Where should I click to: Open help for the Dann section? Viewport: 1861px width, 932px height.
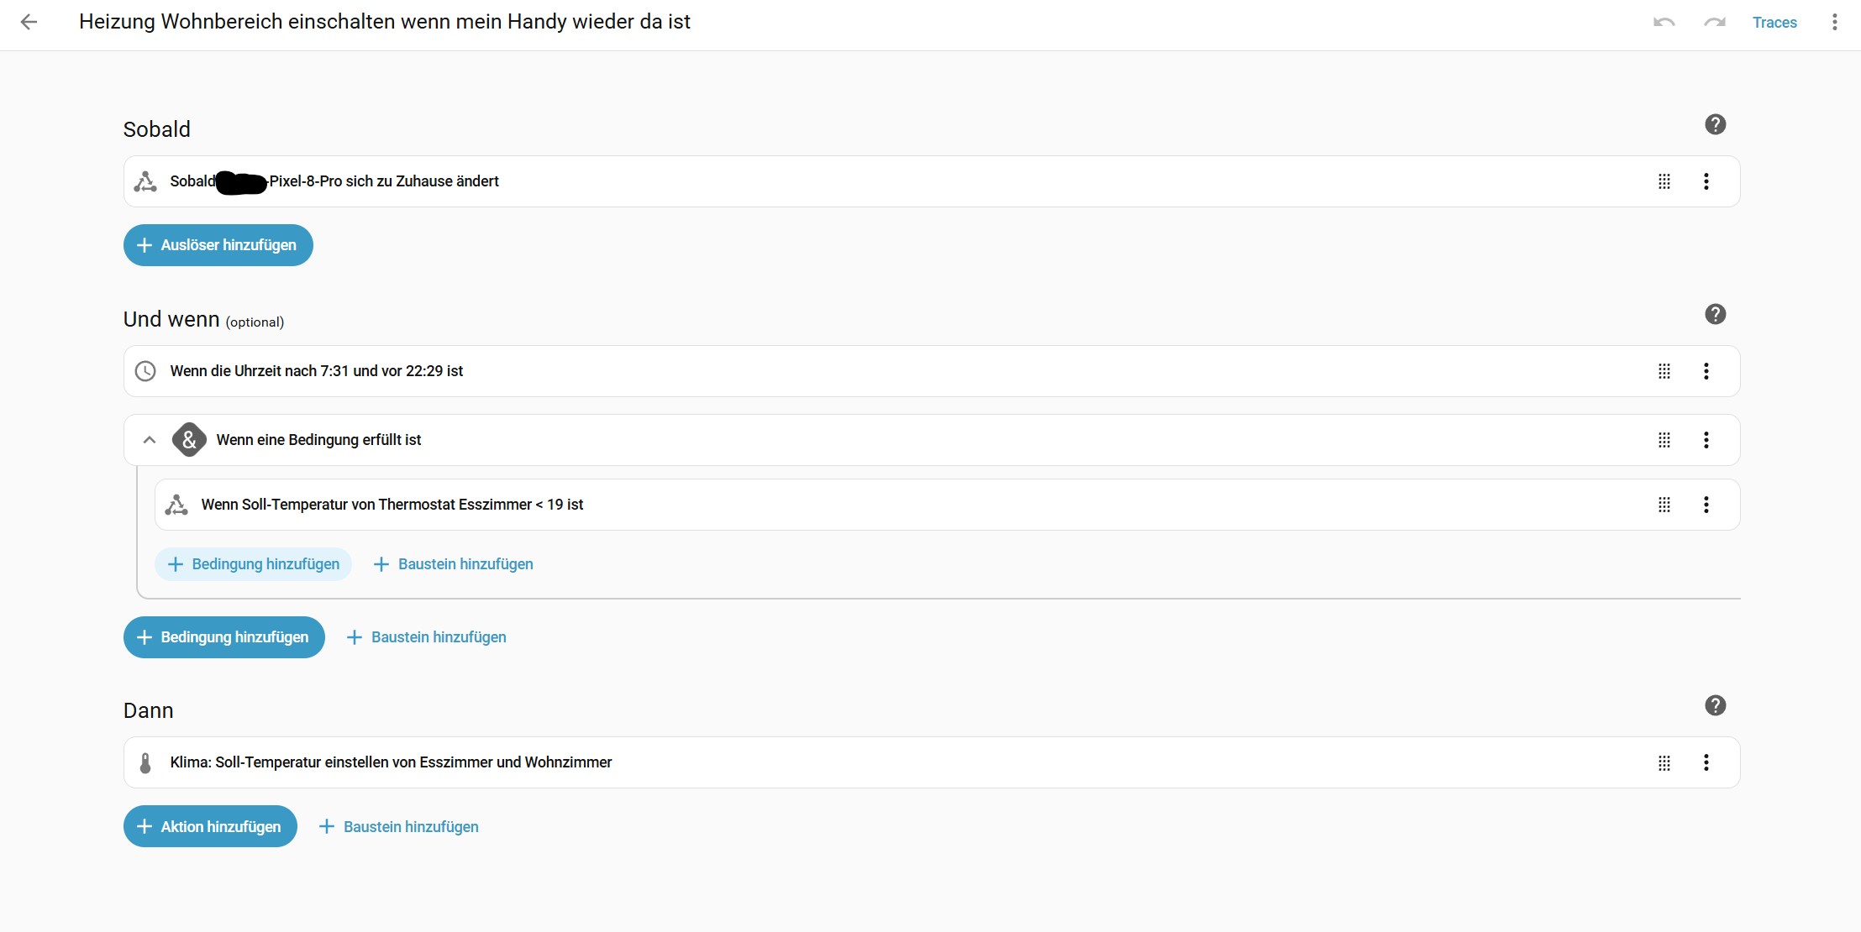1715,706
